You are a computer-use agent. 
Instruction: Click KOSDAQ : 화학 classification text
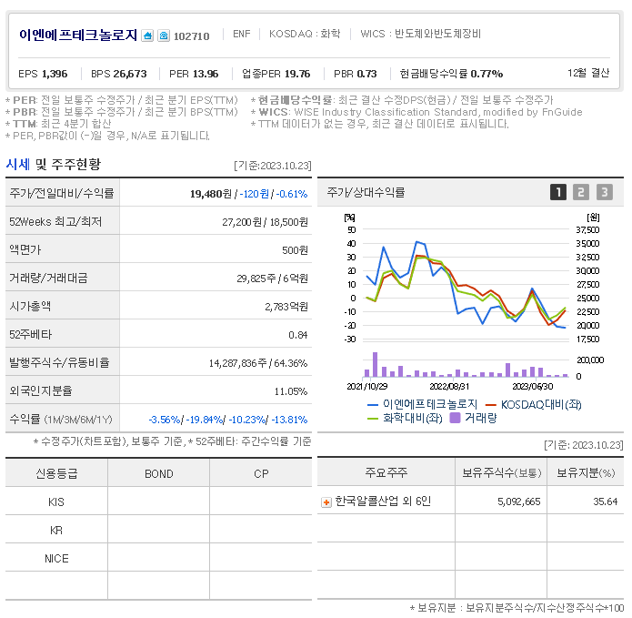(305, 34)
